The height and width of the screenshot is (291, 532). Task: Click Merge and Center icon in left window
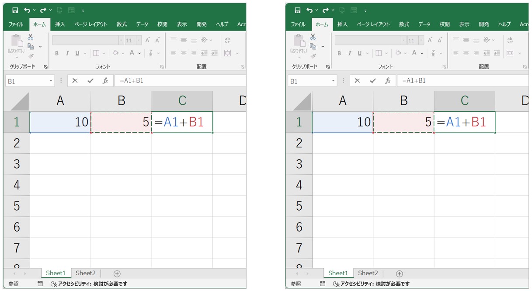click(x=227, y=53)
